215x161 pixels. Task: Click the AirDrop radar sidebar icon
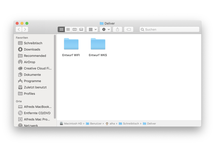[20, 62]
